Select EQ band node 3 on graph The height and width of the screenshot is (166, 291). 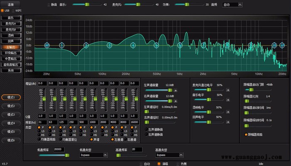point(109,45)
